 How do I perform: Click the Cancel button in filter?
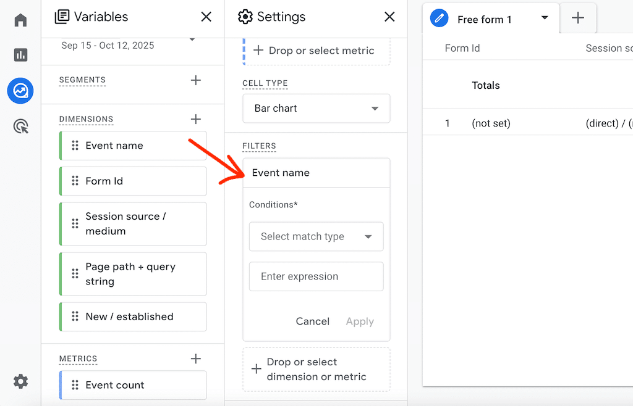(x=312, y=321)
